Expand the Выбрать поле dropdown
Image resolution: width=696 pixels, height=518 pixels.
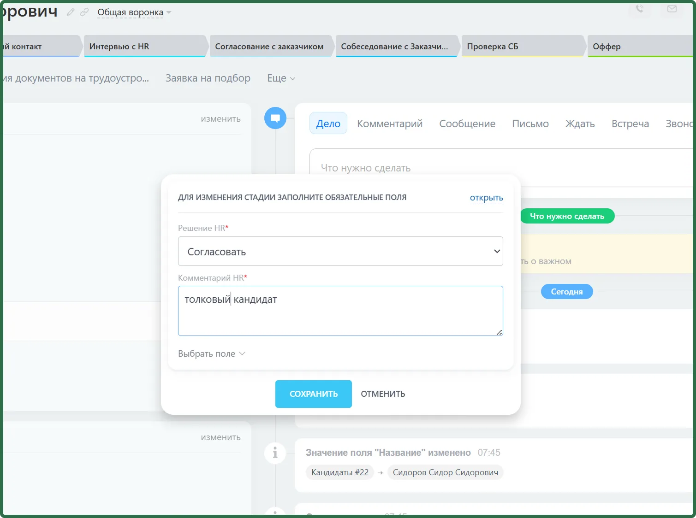pos(212,353)
